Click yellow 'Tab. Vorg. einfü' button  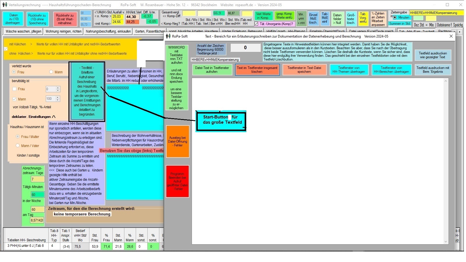click(363, 19)
